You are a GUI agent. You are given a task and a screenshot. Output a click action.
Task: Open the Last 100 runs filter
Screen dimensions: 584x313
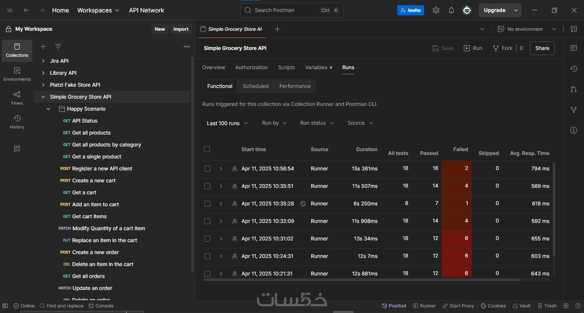click(227, 123)
